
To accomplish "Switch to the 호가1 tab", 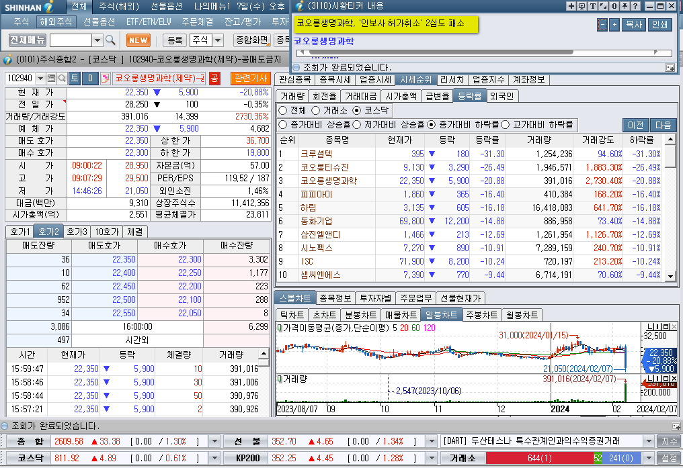I will click(x=20, y=232).
